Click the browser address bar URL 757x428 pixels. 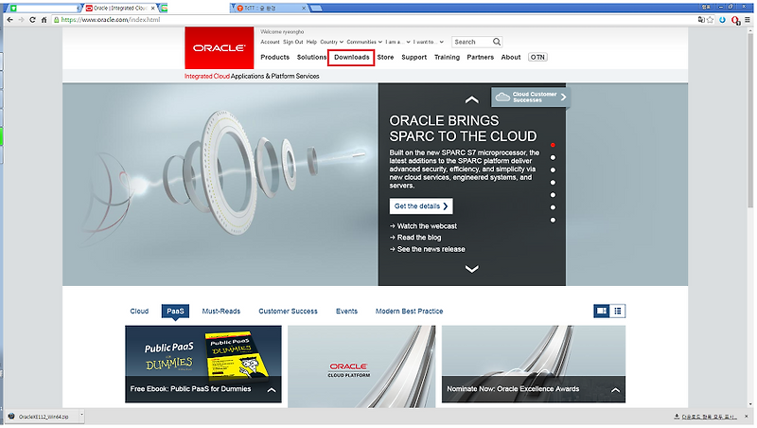pos(111,20)
